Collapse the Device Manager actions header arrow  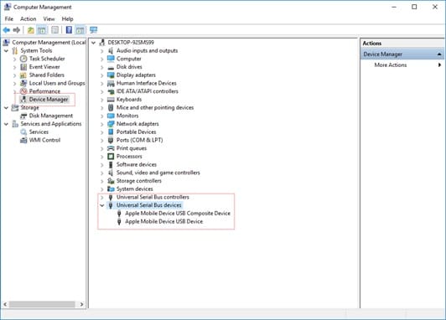coord(439,54)
